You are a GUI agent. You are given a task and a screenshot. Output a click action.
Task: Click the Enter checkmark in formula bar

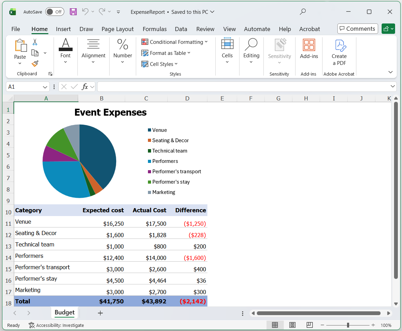[x=74, y=87]
